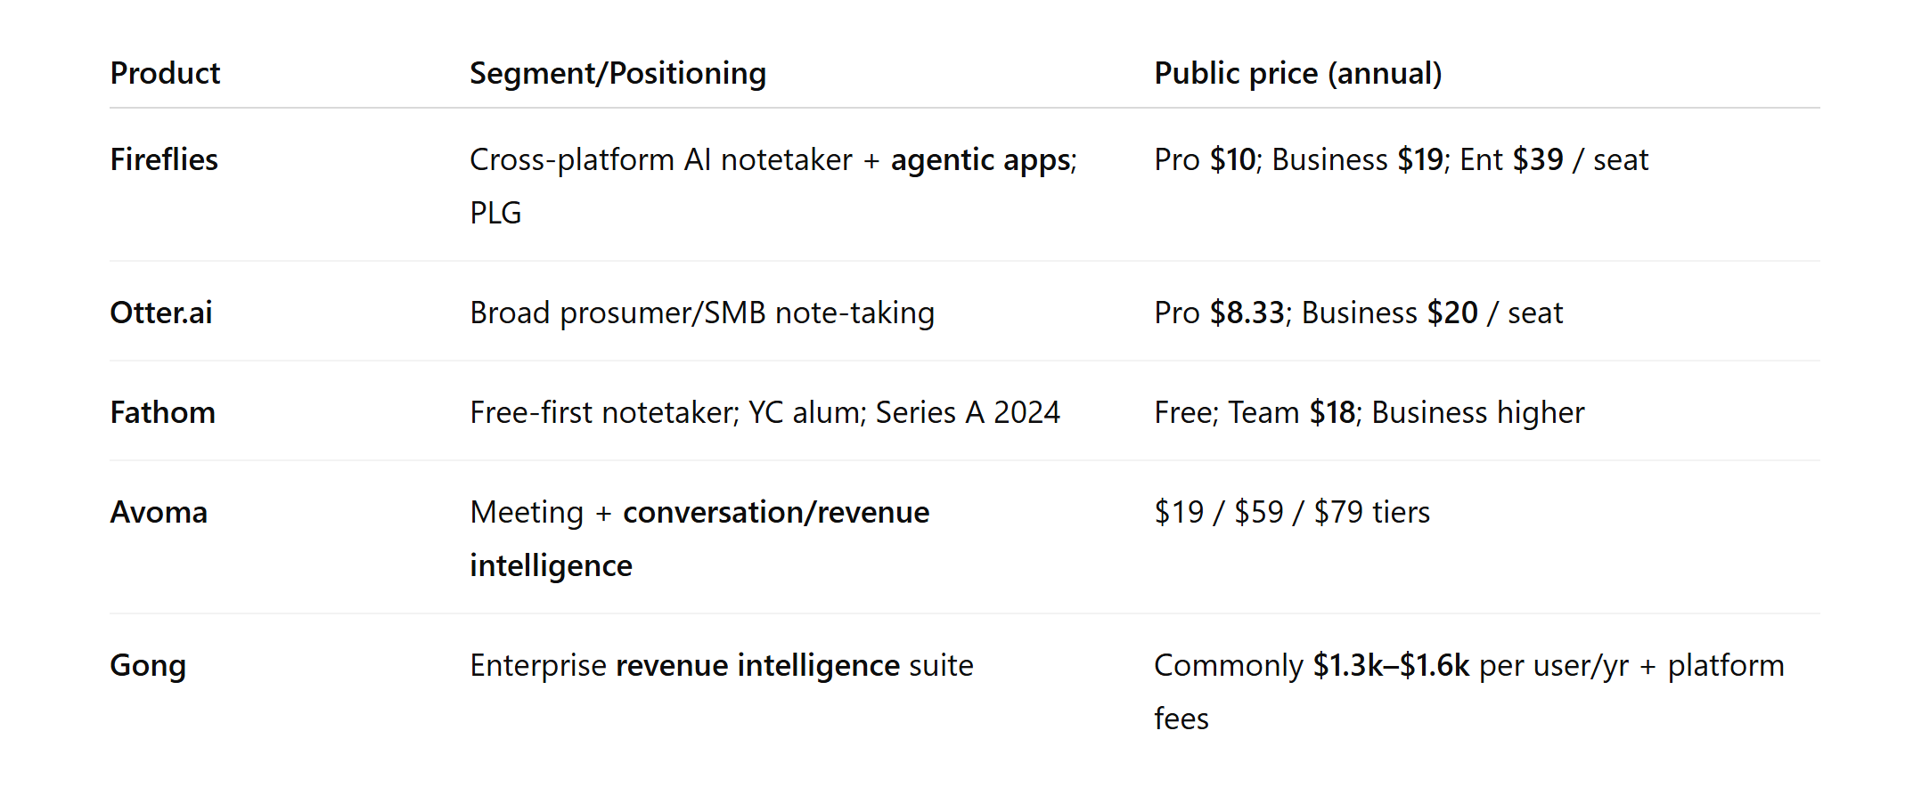This screenshot has width=1905, height=812.
Task: Select the Fathom product name
Action: (x=162, y=412)
